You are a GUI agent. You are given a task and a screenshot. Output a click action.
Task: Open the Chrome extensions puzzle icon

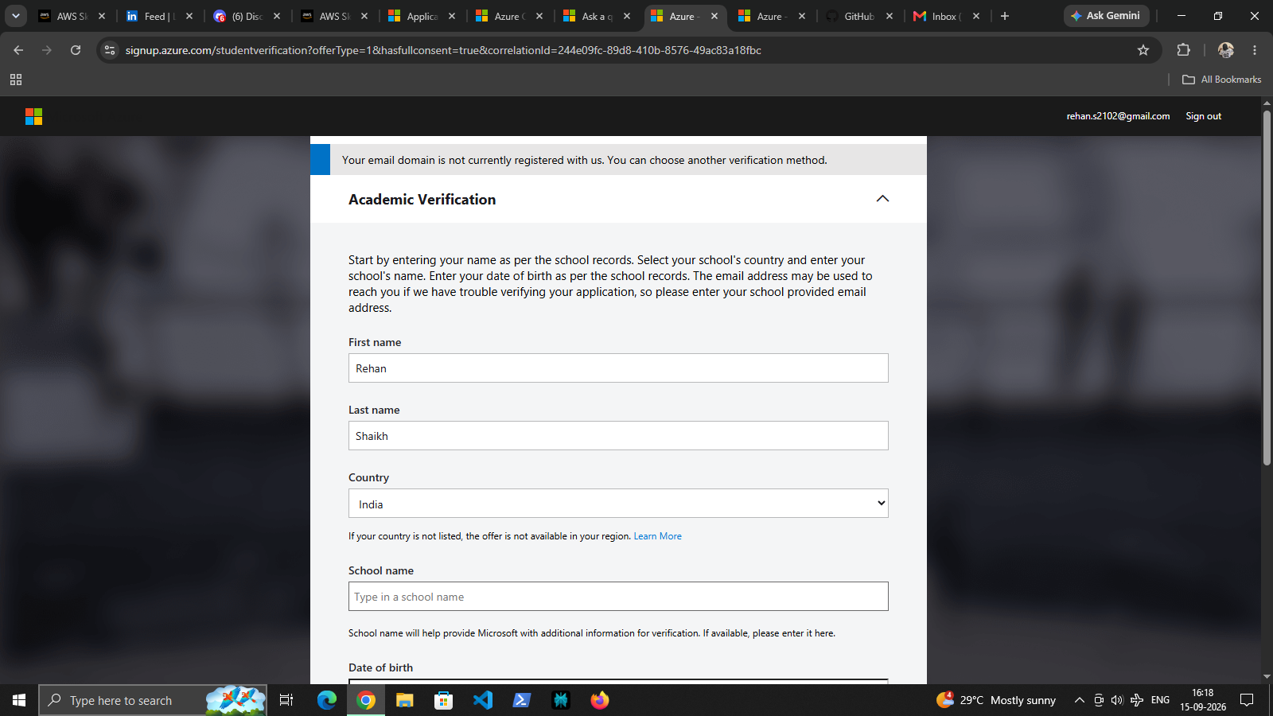1183,50
